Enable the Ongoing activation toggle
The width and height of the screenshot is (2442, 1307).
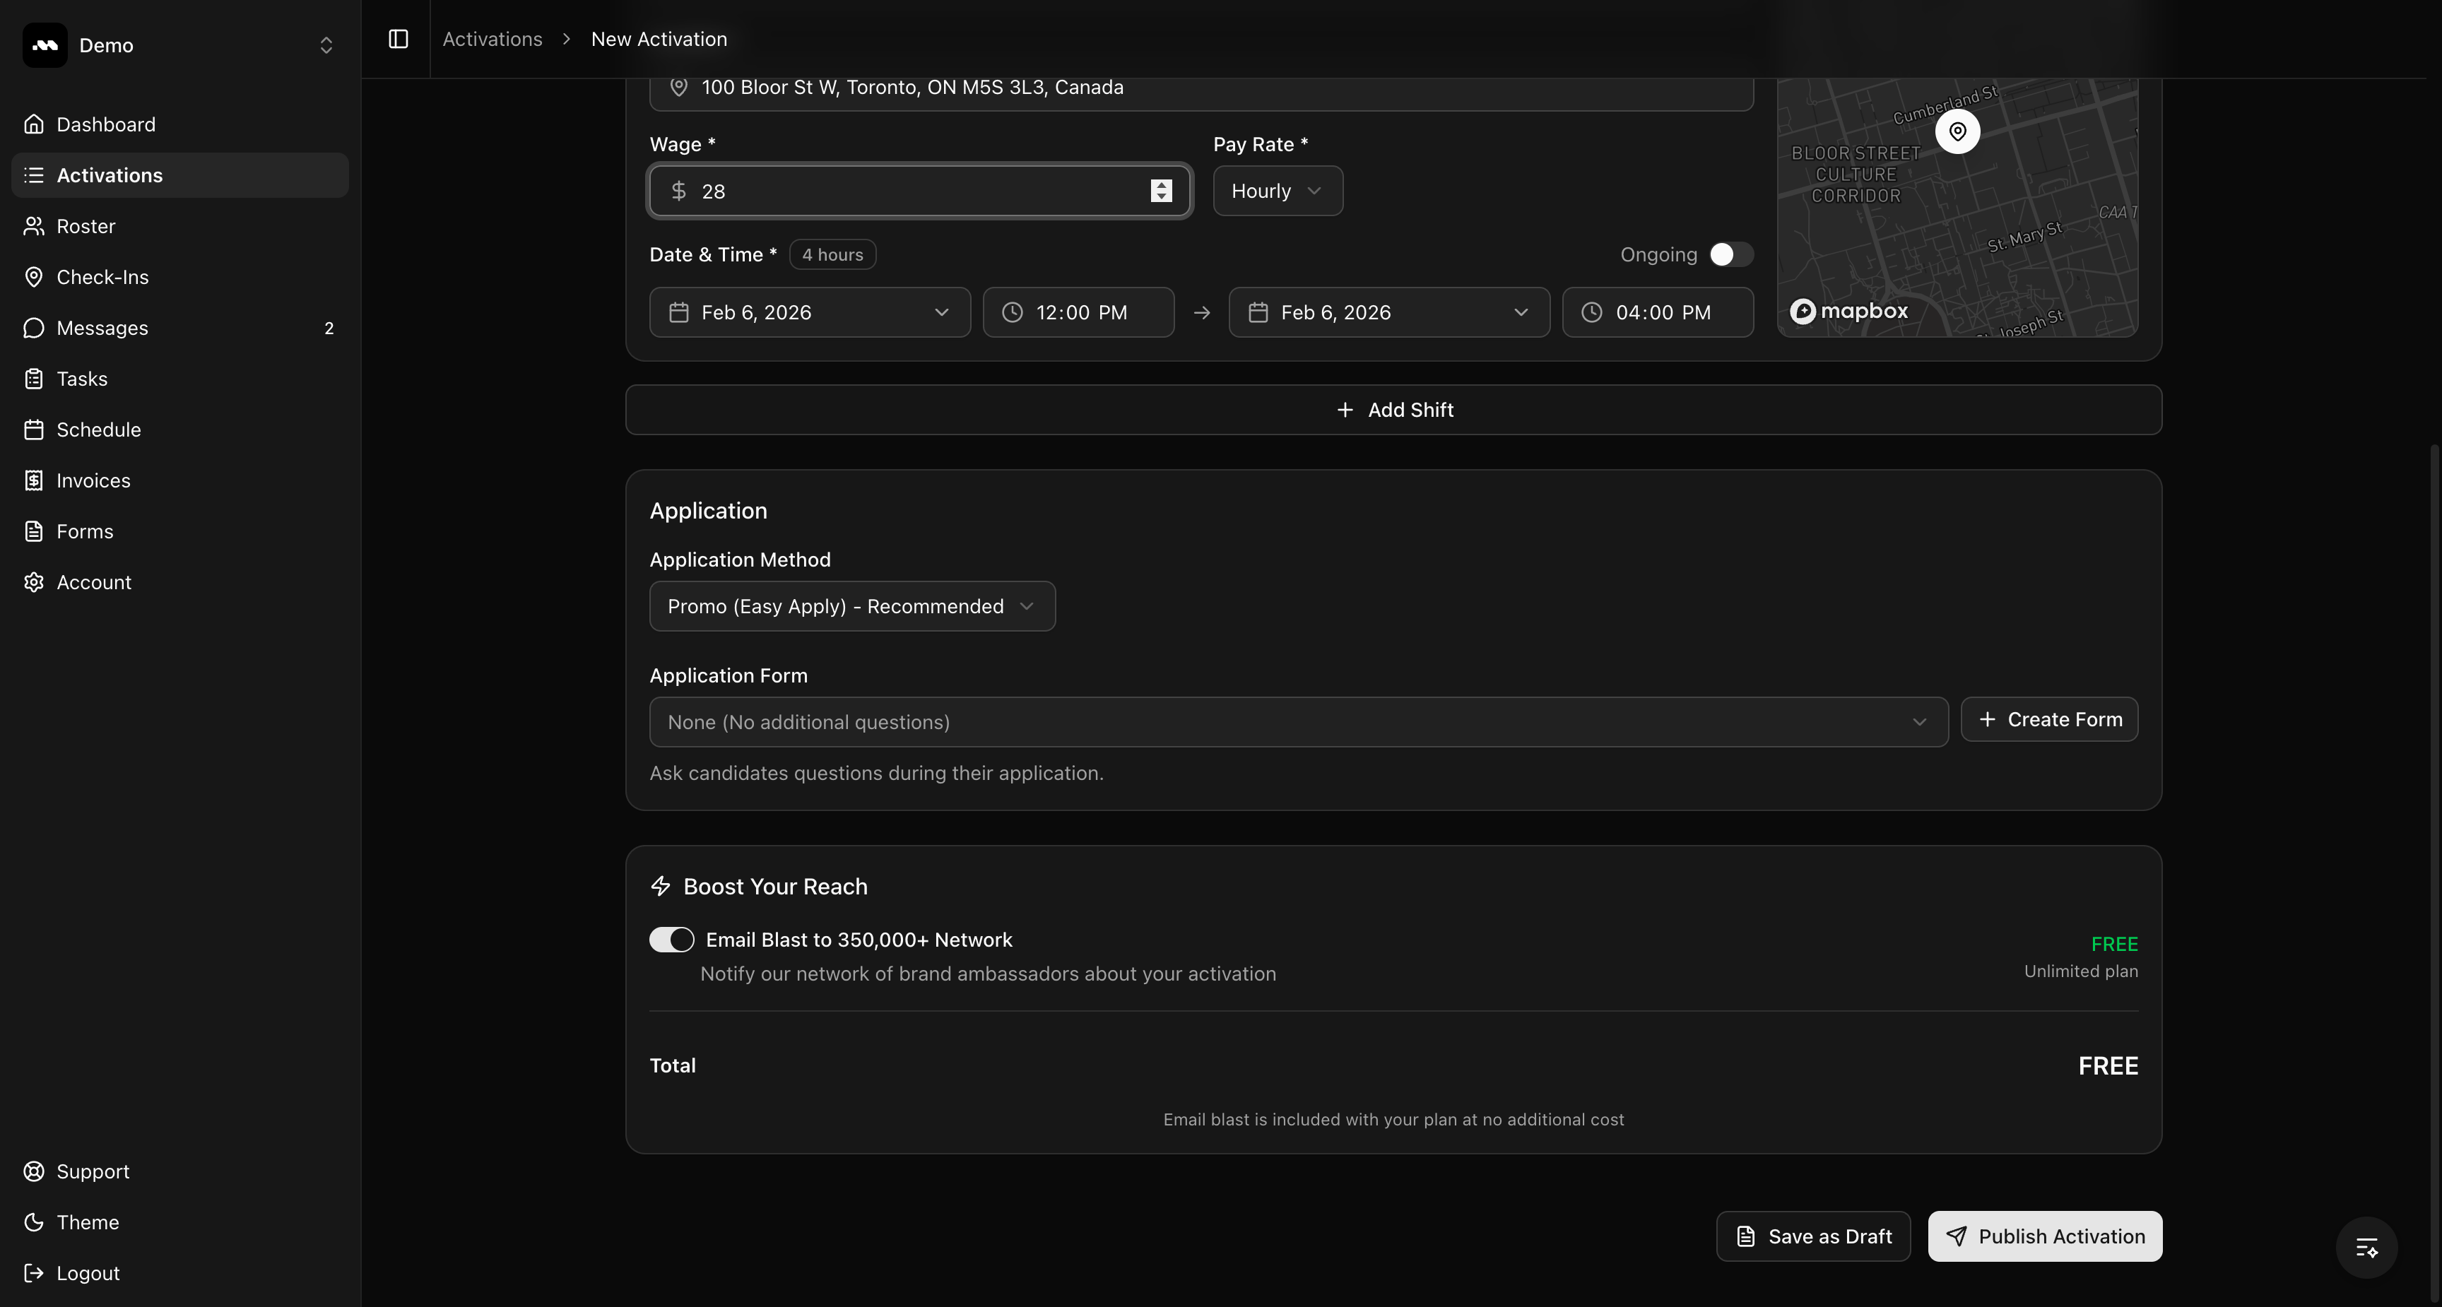pos(1729,254)
